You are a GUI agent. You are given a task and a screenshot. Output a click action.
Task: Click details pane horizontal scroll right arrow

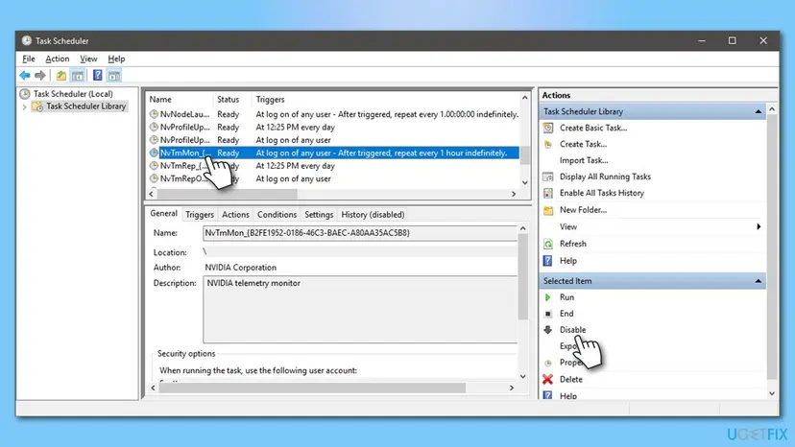click(512, 388)
